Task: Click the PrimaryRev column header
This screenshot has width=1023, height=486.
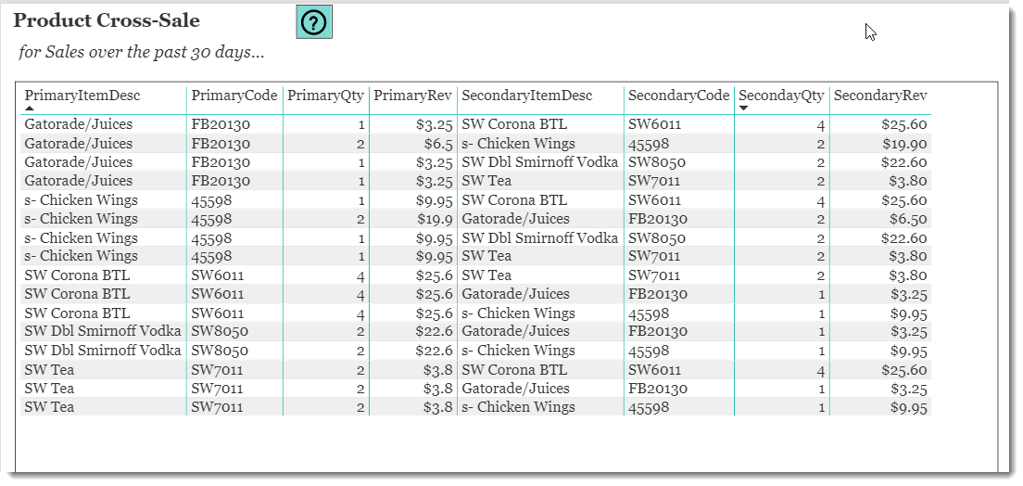Action: coord(412,96)
